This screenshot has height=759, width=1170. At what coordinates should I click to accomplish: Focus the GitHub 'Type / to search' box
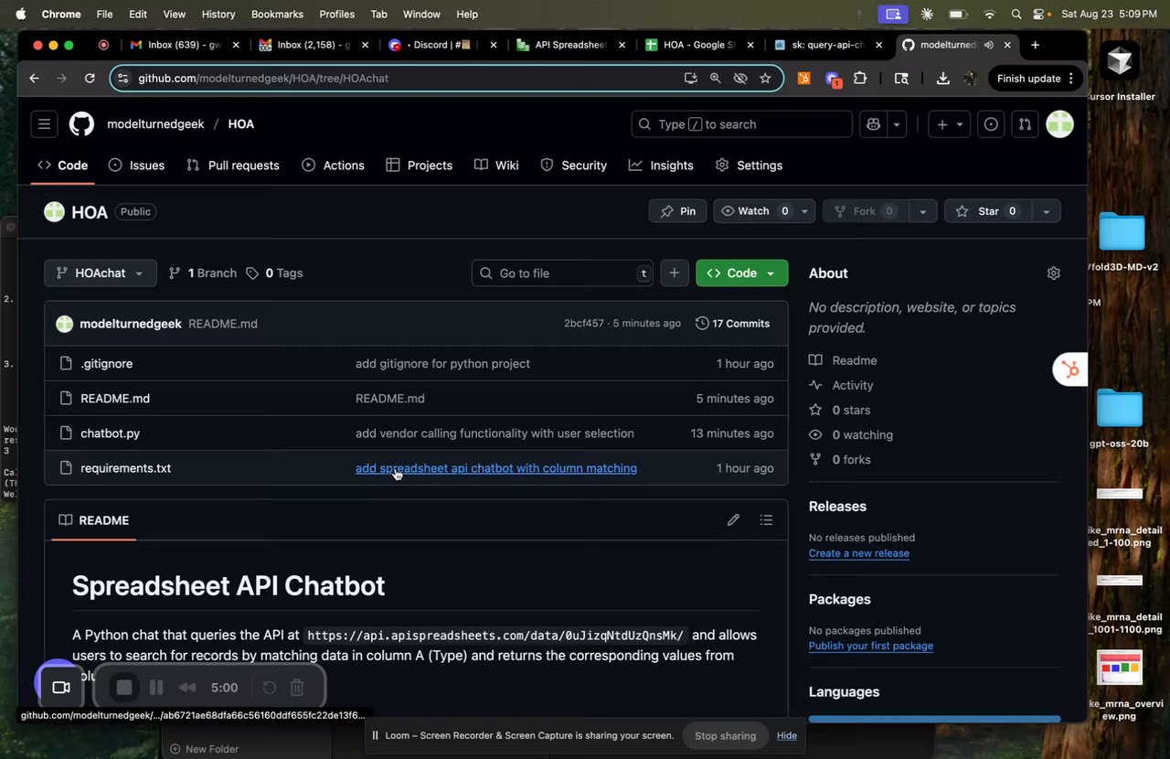pyautogui.click(x=742, y=124)
